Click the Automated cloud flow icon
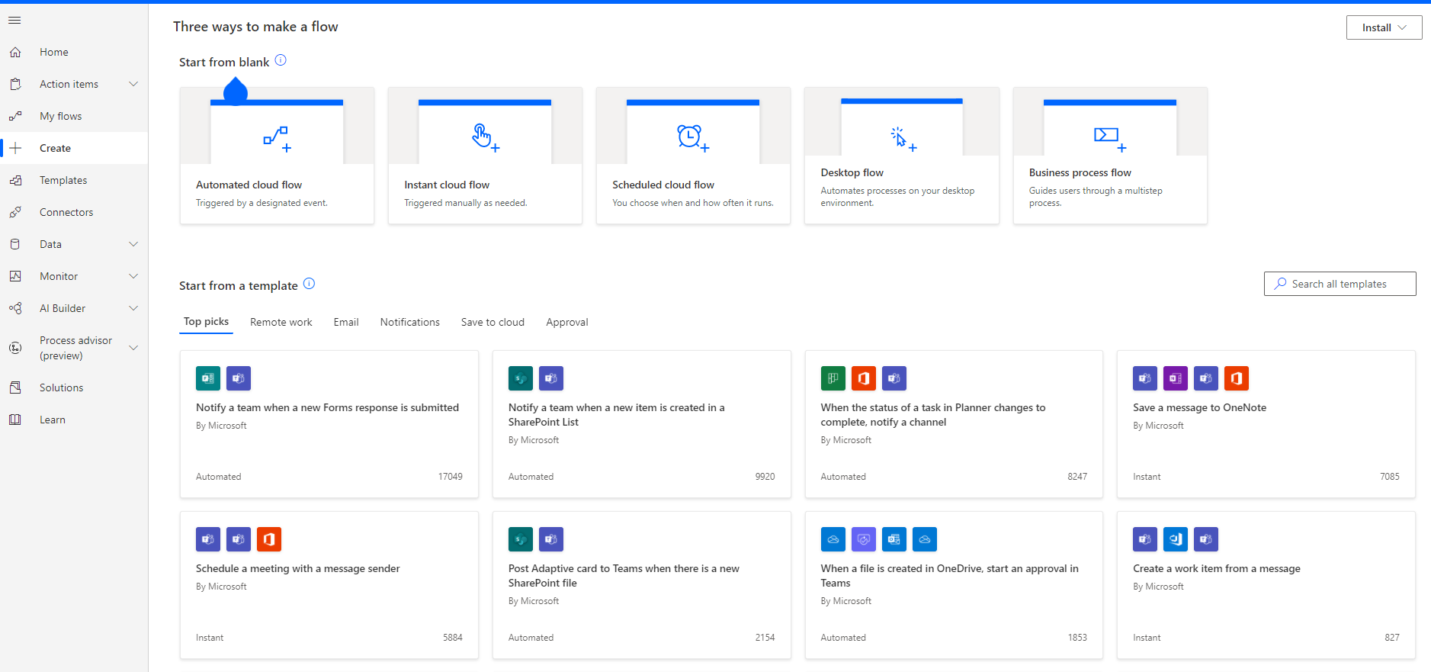This screenshot has height=672, width=1431. coord(276,139)
